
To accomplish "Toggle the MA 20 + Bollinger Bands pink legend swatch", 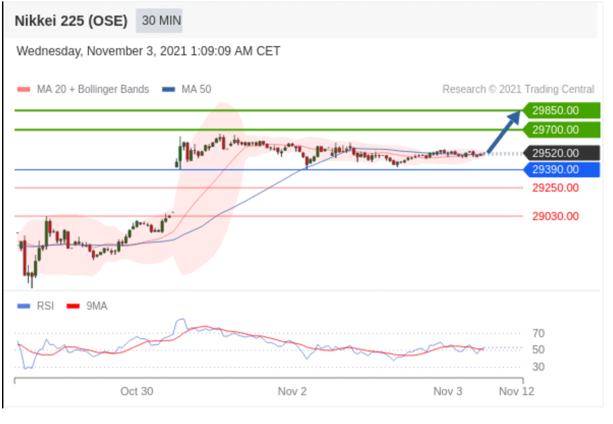I will (x=24, y=90).
